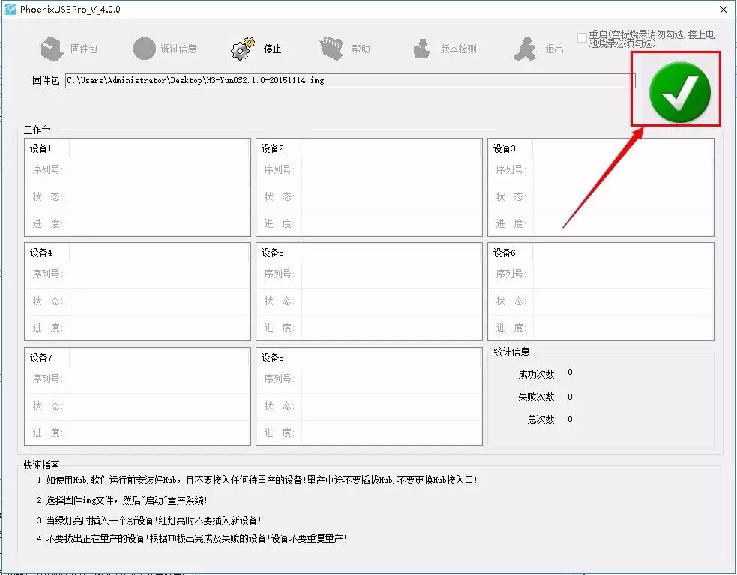Select the 设备1 device panel
The image size is (737, 575).
137,187
